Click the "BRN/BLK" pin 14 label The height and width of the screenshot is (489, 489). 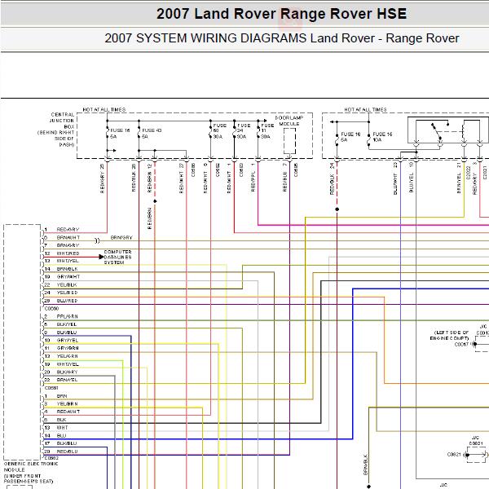[67, 269]
